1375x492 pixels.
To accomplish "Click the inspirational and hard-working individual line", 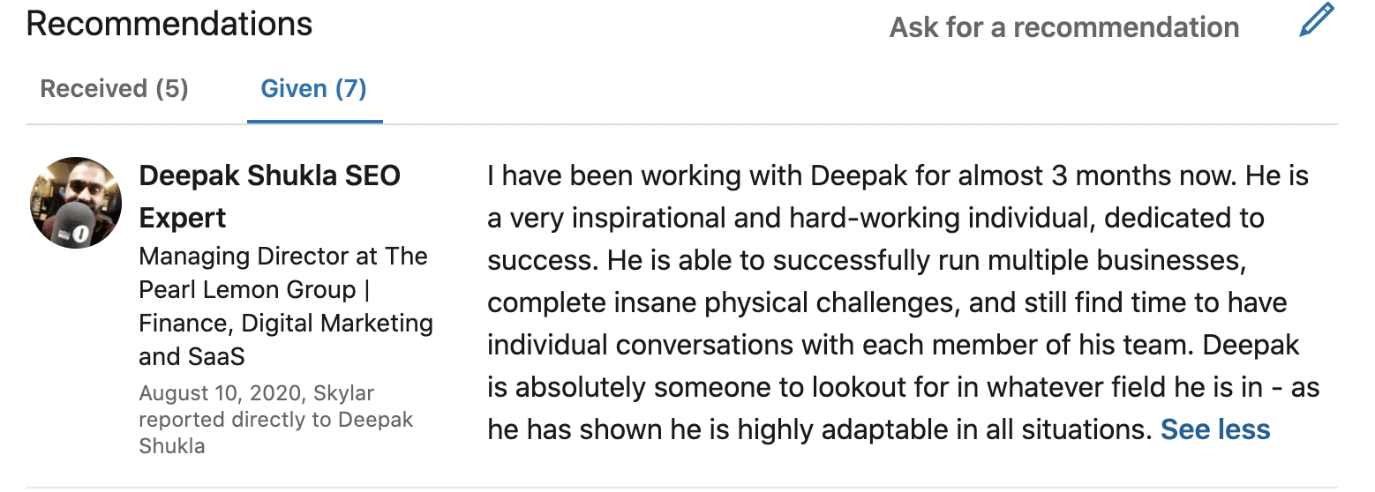I will tap(875, 218).
